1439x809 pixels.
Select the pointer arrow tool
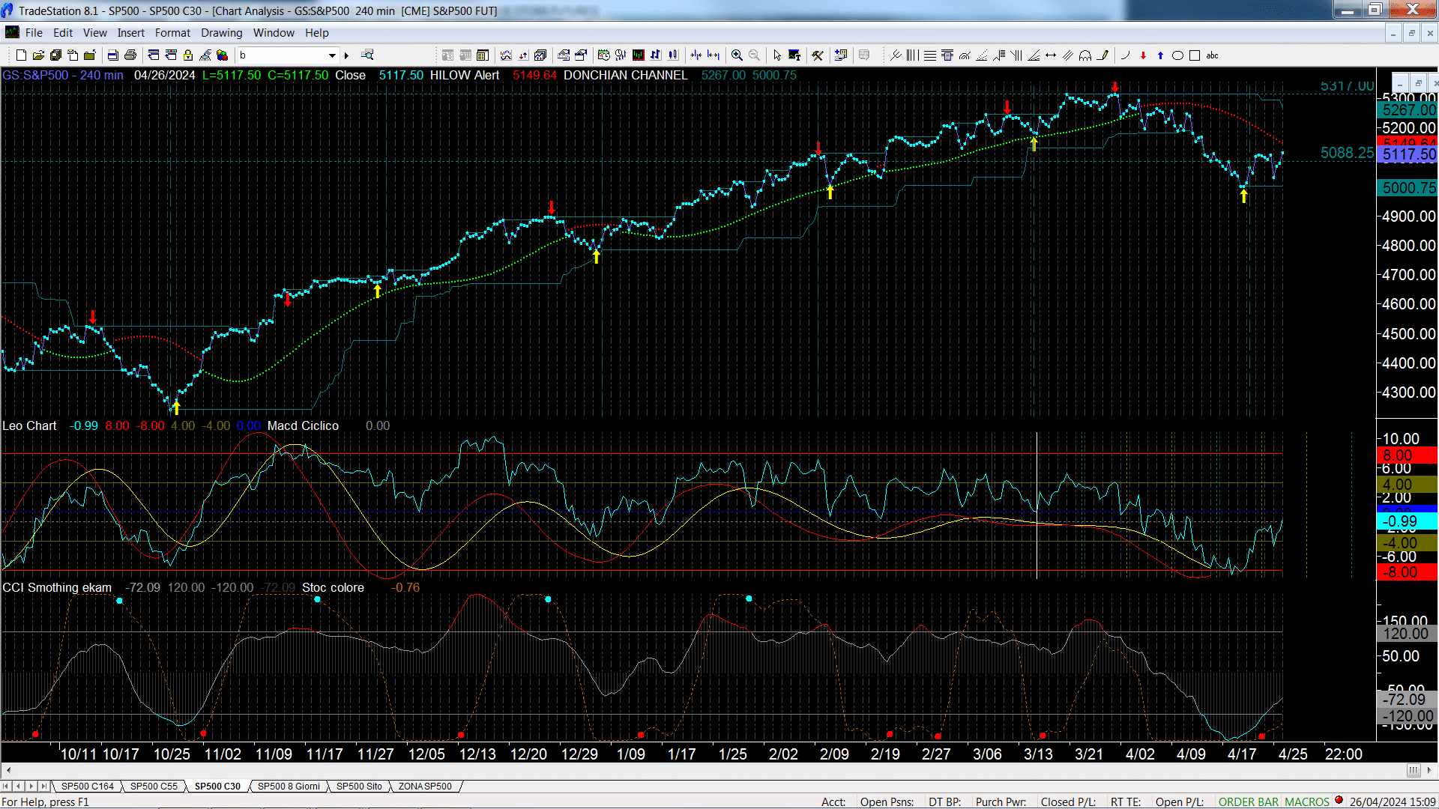777,55
